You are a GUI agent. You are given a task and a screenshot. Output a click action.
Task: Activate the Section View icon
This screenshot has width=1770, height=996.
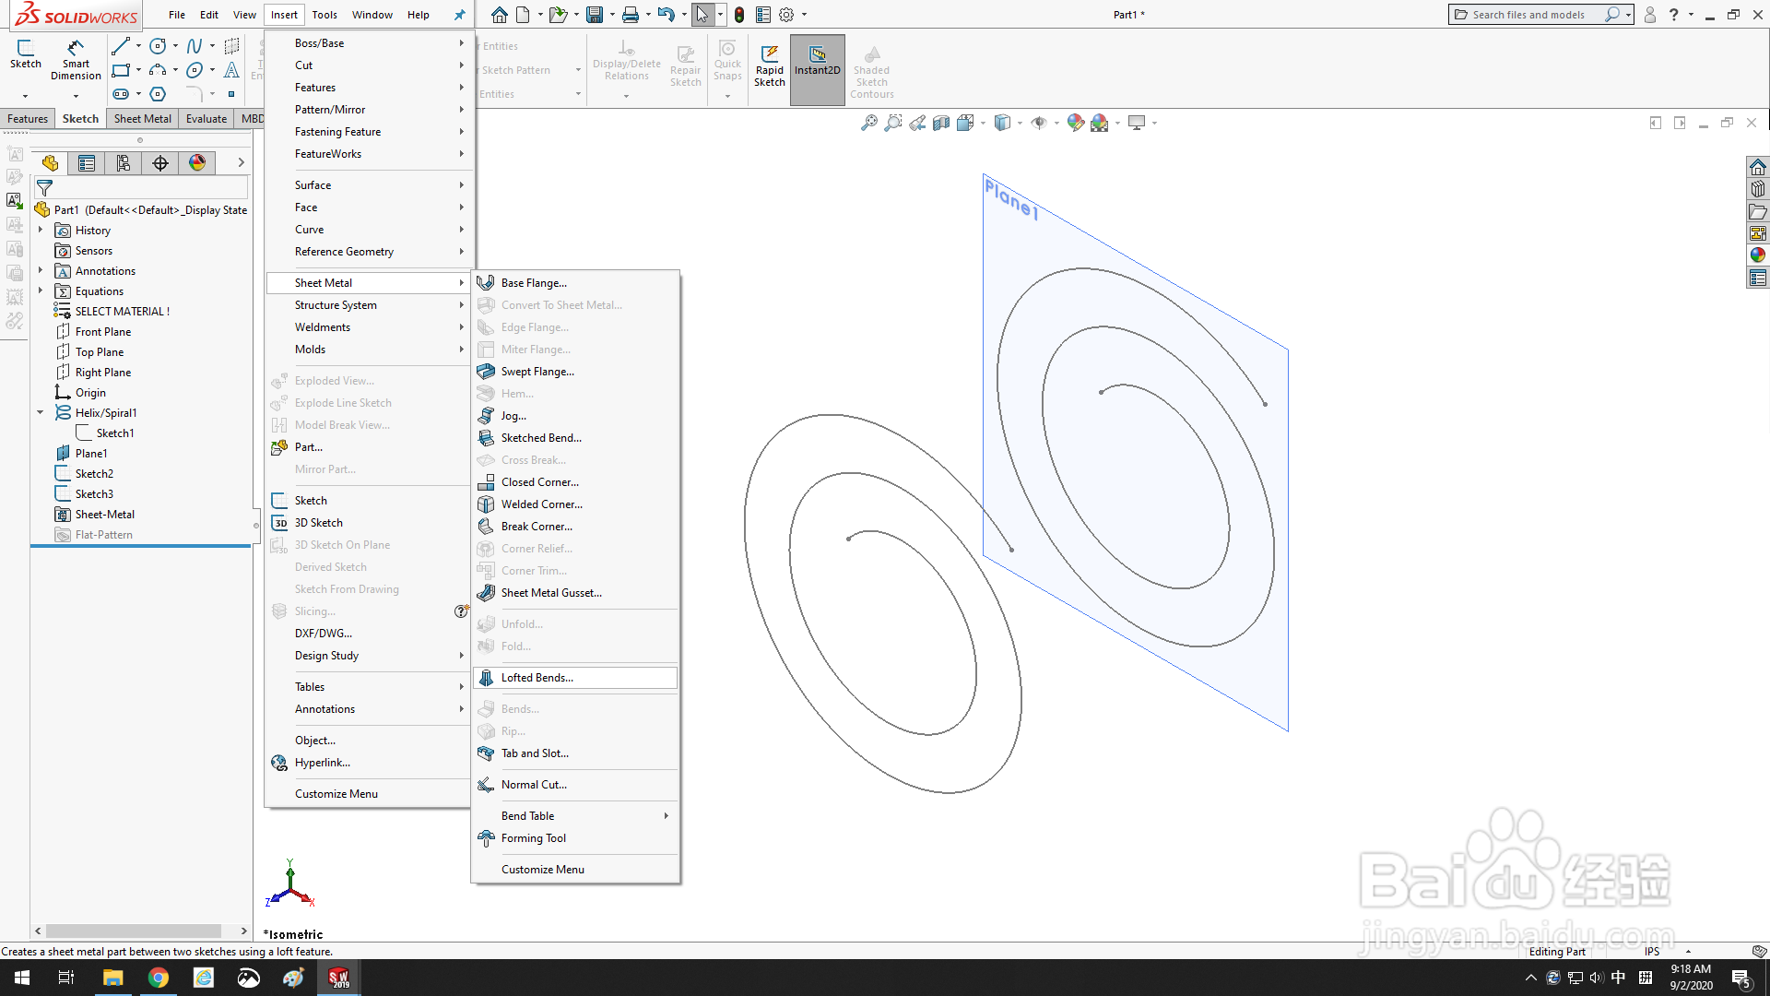[941, 122]
